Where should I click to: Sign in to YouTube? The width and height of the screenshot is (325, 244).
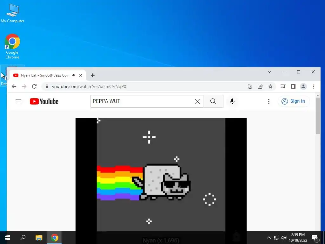(294, 101)
